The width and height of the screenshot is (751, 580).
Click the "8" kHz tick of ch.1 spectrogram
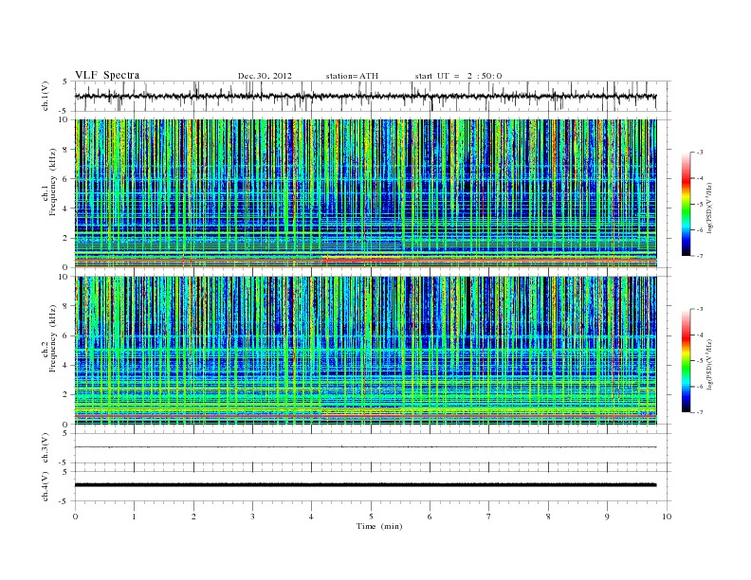tap(65, 150)
